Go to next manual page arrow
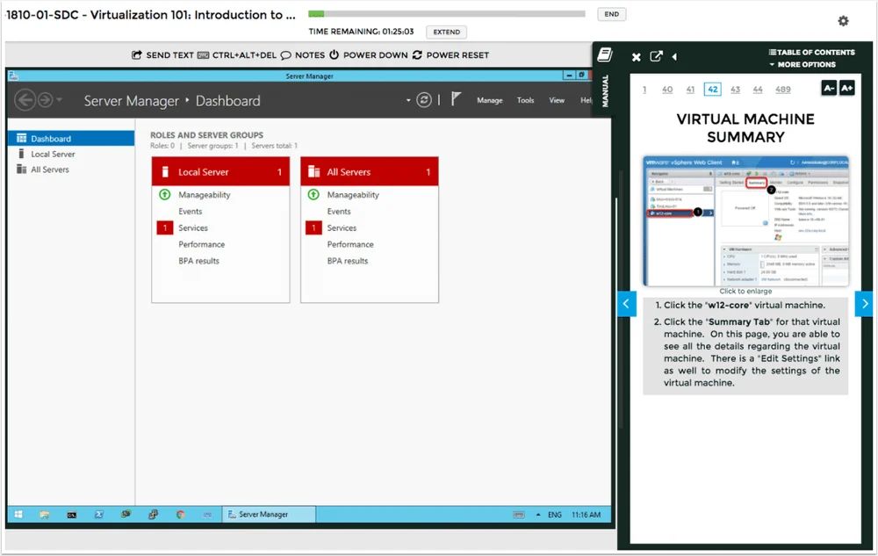 865,304
